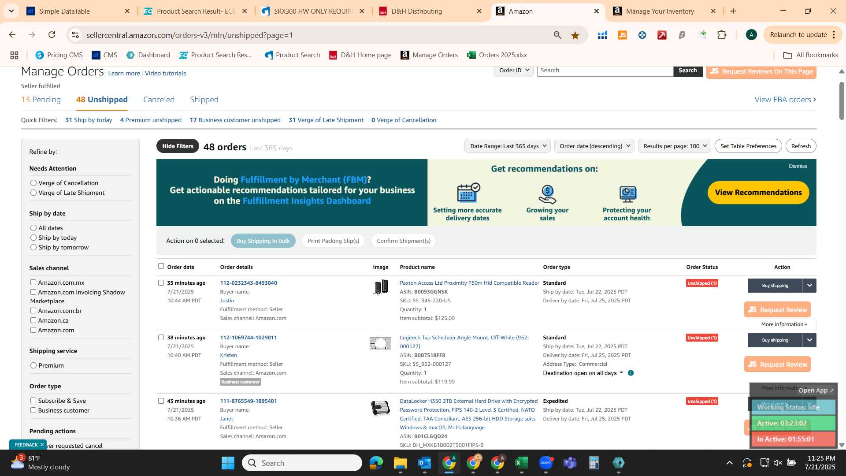Click the bookmark star icon
Screen dimensions: 846x476
pyautogui.click(x=575, y=35)
